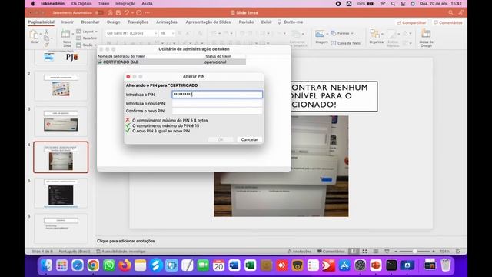Open the font size combo box

(x=167, y=33)
